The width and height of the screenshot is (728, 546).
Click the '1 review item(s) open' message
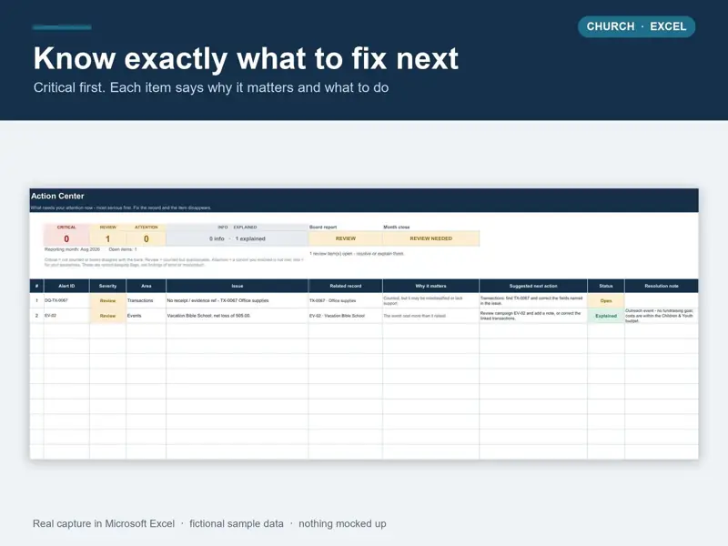click(x=357, y=254)
